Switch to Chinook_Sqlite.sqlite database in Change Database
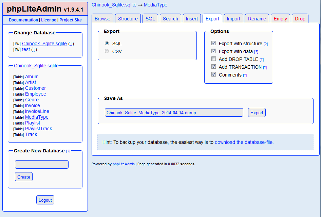The height and width of the screenshot is (217, 321). [x=44, y=44]
